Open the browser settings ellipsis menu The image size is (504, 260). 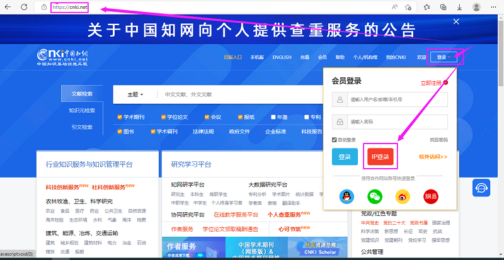click(493, 7)
